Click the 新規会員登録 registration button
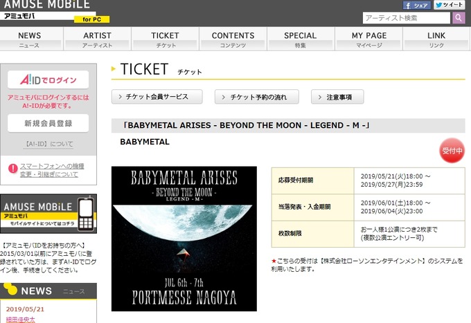Viewport: 471px width, 323px height. pos(48,123)
